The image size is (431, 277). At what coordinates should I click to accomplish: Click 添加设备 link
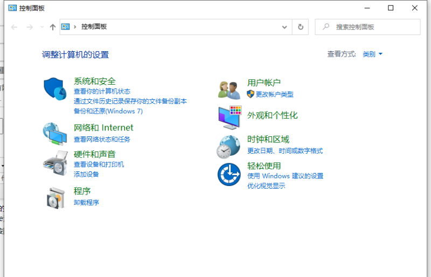(x=86, y=175)
